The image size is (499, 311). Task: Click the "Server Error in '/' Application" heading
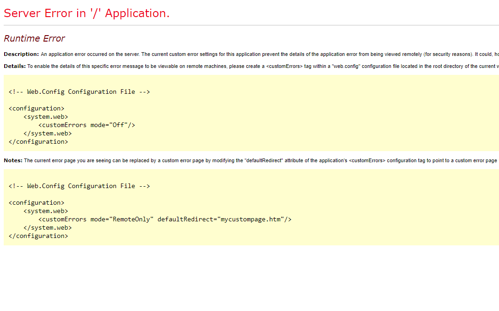point(86,13)
